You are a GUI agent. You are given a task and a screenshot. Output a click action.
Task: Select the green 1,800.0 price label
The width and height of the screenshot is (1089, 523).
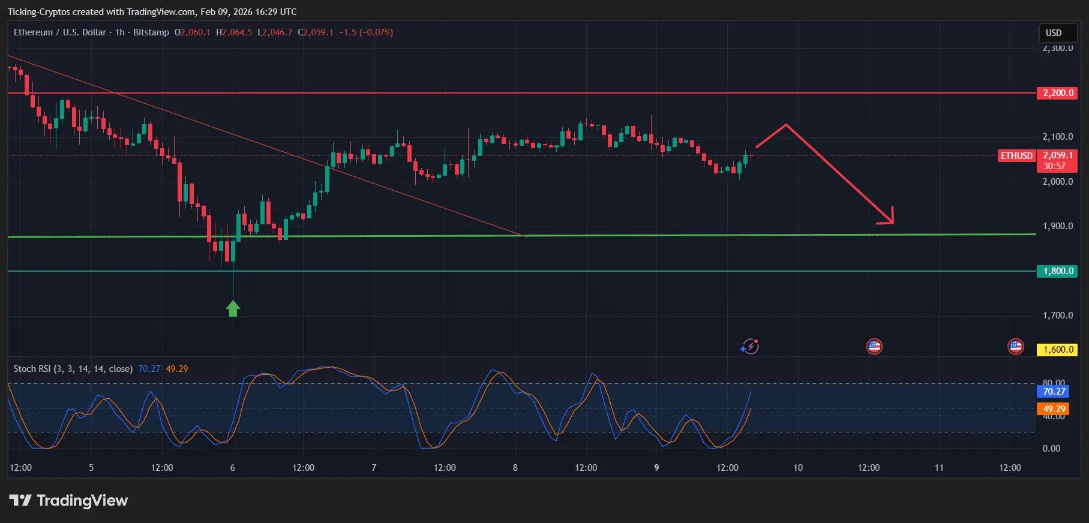1057,271
